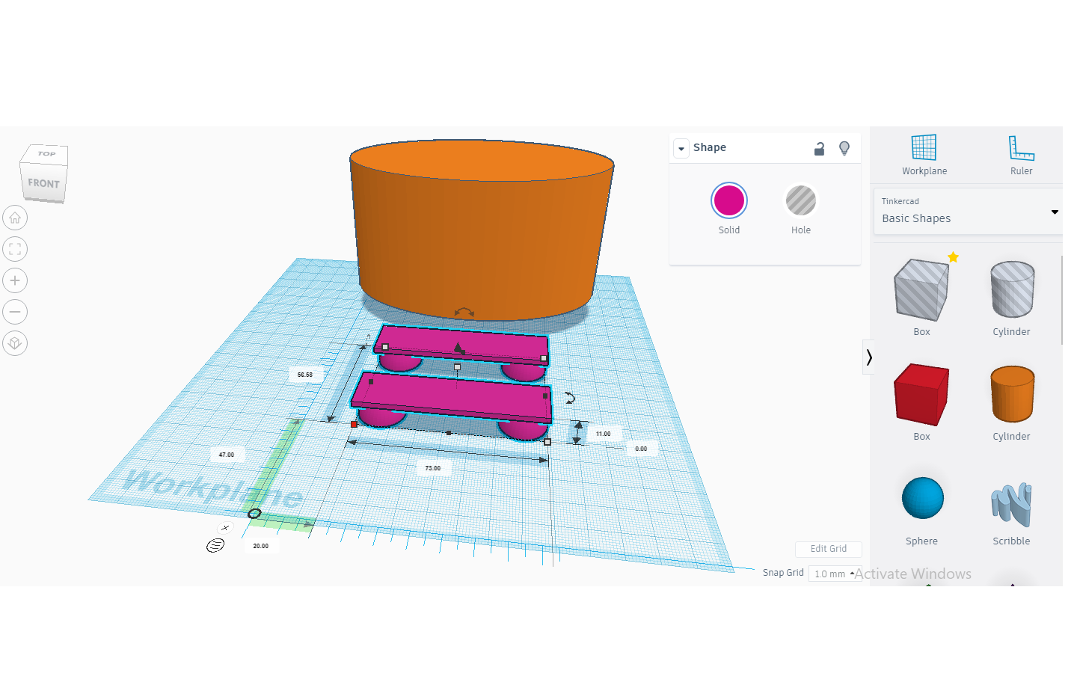Pick the Scribble shape
The height and width of the screenshot is (673, 1077).
tap(1012, 505)
